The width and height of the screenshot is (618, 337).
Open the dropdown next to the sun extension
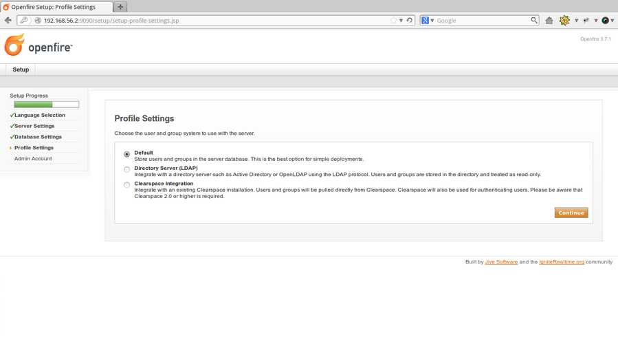click(x=576, y=21)
